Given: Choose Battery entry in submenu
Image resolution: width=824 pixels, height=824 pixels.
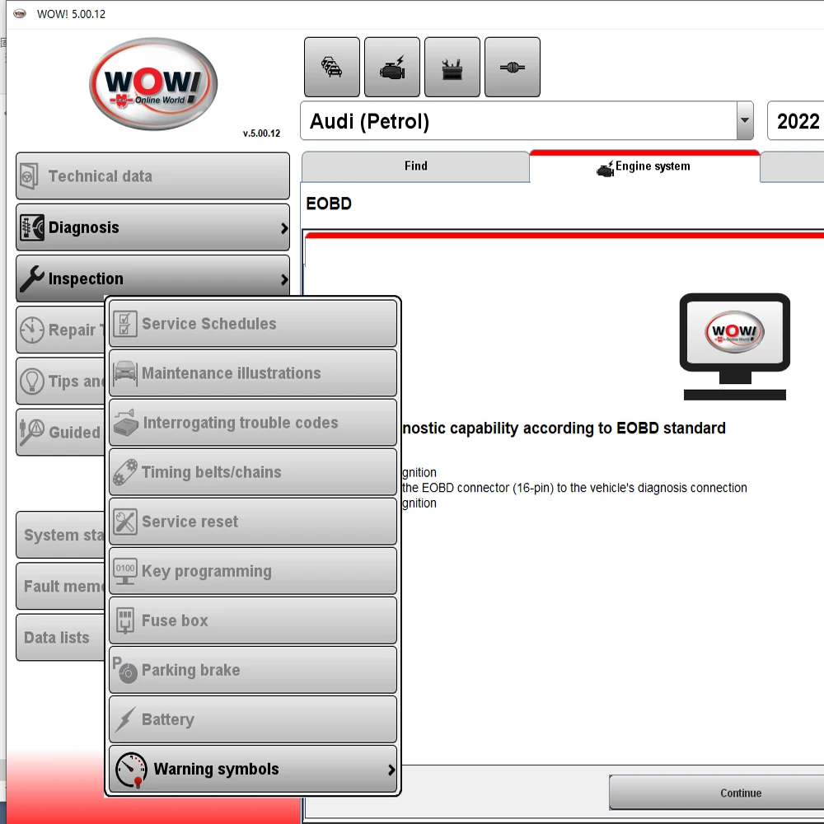Looking at the screenshot, I should pos(253,719).
